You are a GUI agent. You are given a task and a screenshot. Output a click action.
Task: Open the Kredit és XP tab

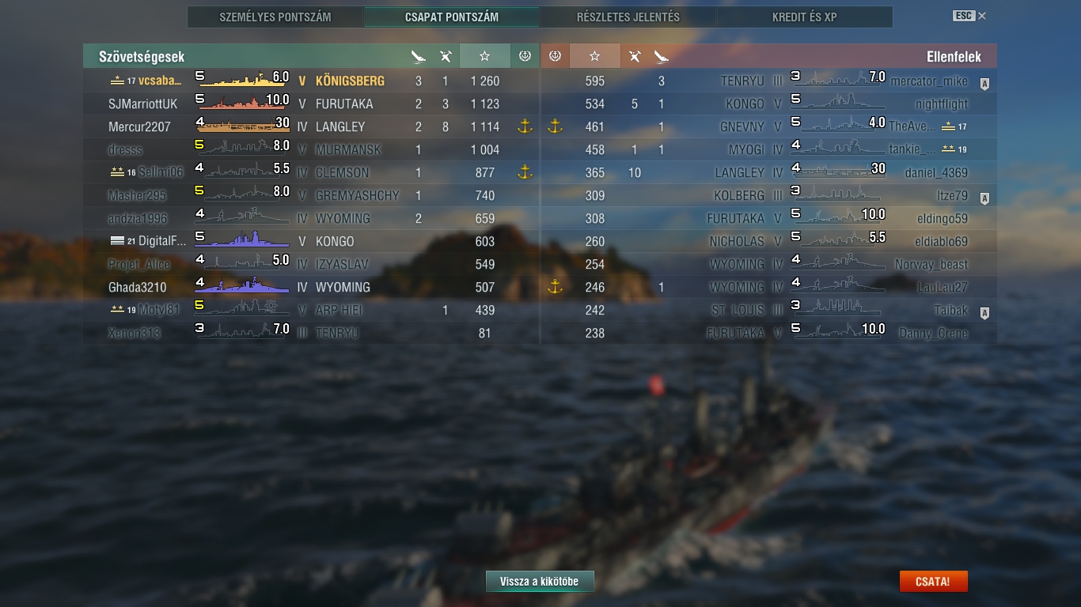coord(805,17)
